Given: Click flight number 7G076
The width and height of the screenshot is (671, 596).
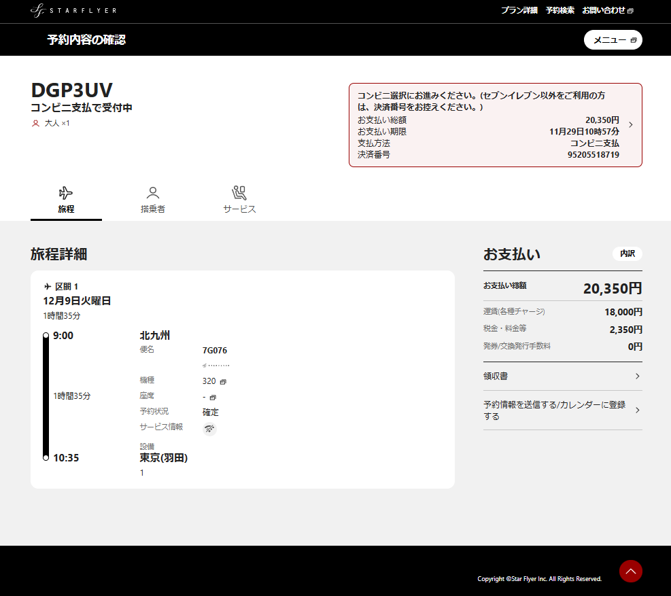Looking at the screenshot, I should click(215, 351).
